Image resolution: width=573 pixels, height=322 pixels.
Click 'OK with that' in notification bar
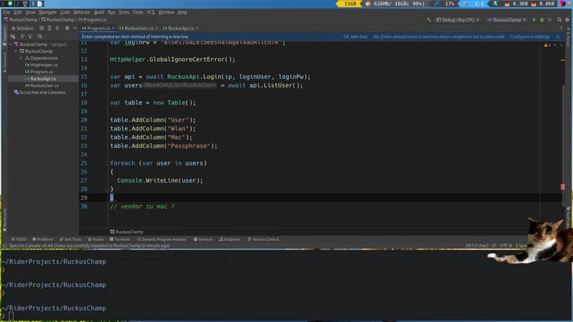pyautogui.click(x=355, y=37)
